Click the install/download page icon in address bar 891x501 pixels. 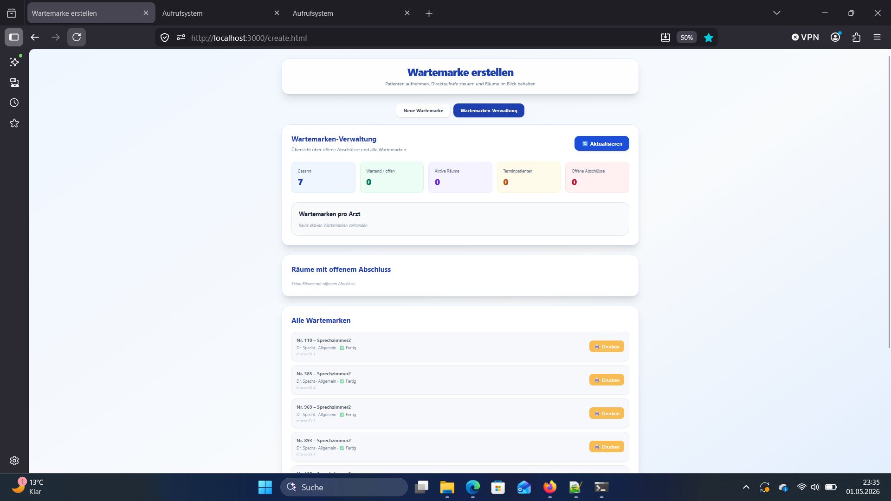tap(665, 38)
